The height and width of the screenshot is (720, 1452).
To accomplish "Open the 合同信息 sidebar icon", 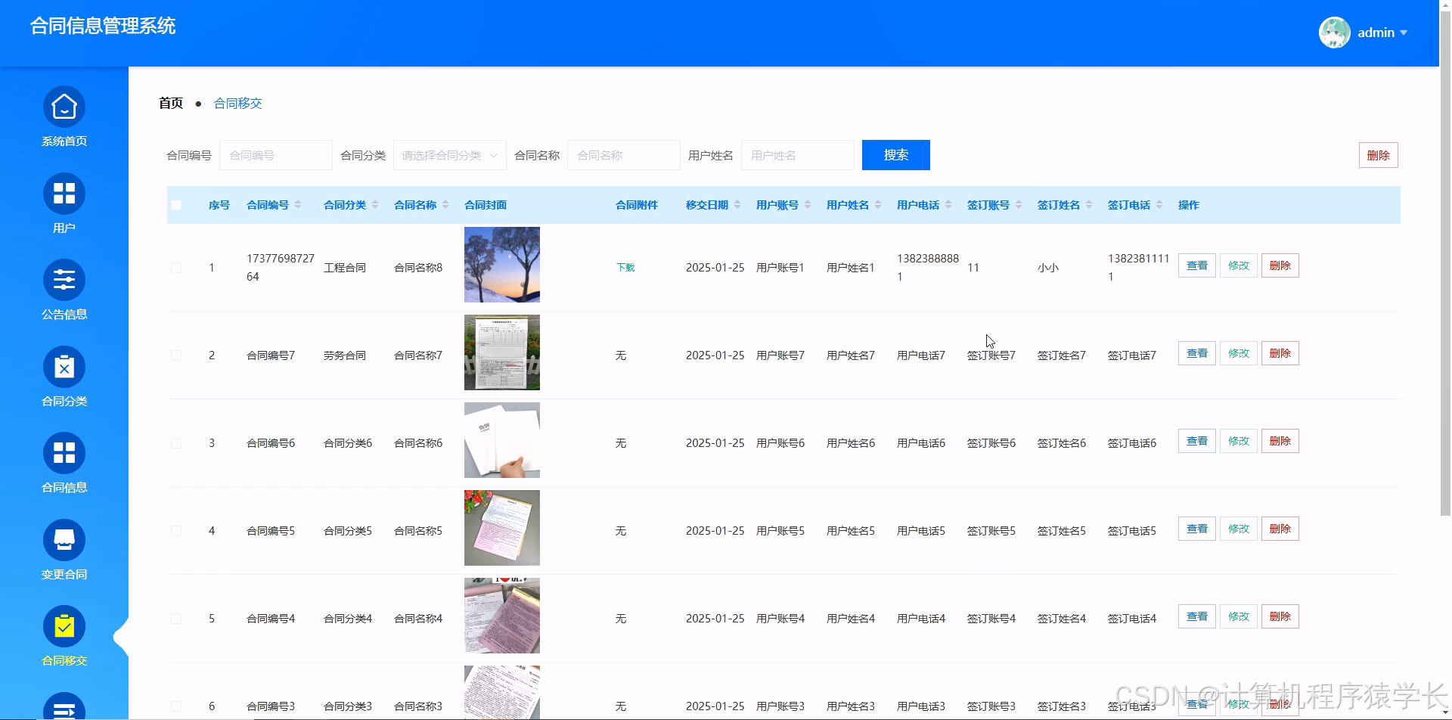I will coord(64,453).
